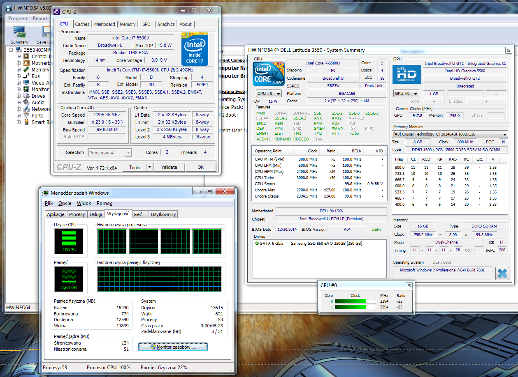Select the Central Processors chip icon
The height and width of the screenshot is (377, 518).
point(27,57)
